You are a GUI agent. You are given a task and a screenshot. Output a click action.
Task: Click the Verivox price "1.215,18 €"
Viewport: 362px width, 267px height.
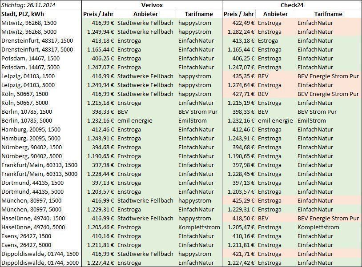[x=101, y=103]
